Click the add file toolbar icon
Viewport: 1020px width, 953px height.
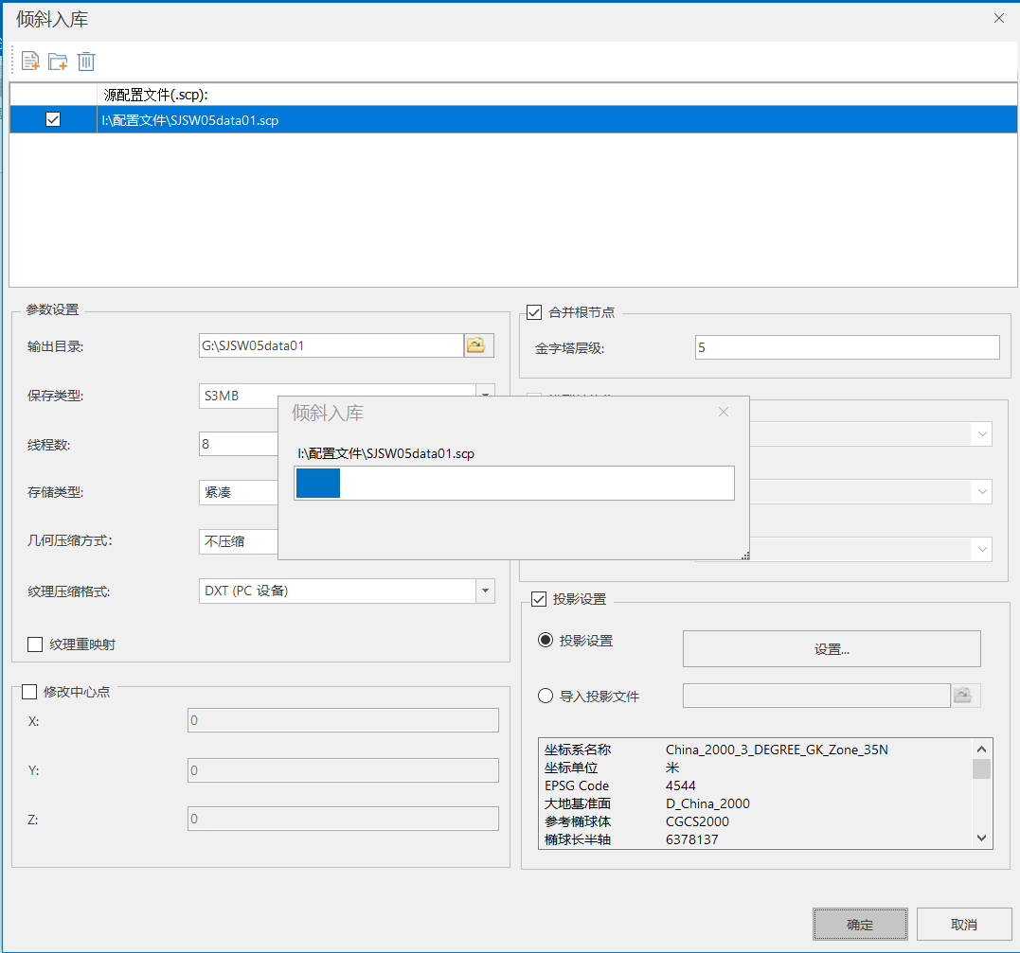coord(30,62)
